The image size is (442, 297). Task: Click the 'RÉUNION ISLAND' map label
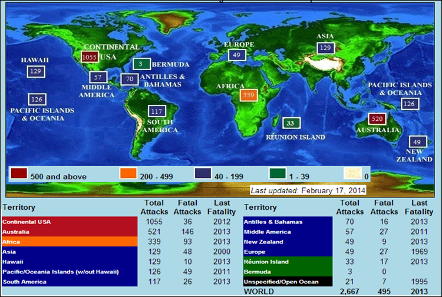(295, 137)
